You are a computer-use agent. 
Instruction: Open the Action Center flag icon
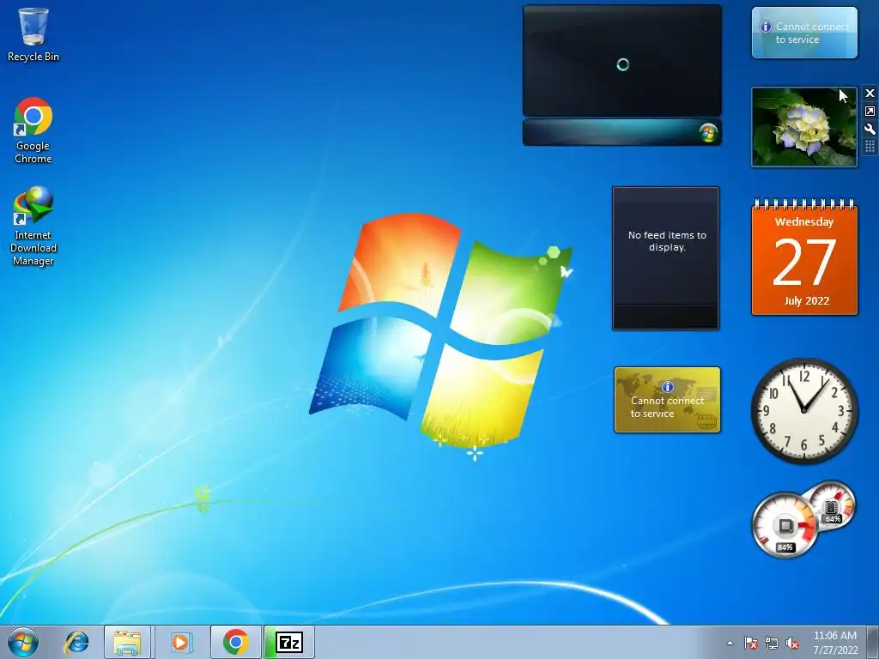click(x=750, y=643)
